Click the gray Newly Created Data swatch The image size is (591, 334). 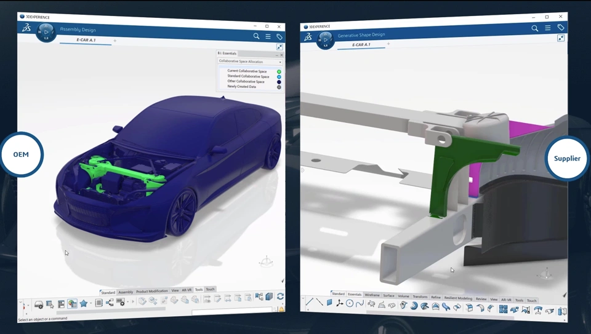(279, 87)
